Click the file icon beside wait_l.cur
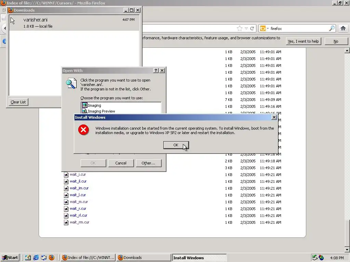Screen dimensions: 350x262 tap(66, 195)
